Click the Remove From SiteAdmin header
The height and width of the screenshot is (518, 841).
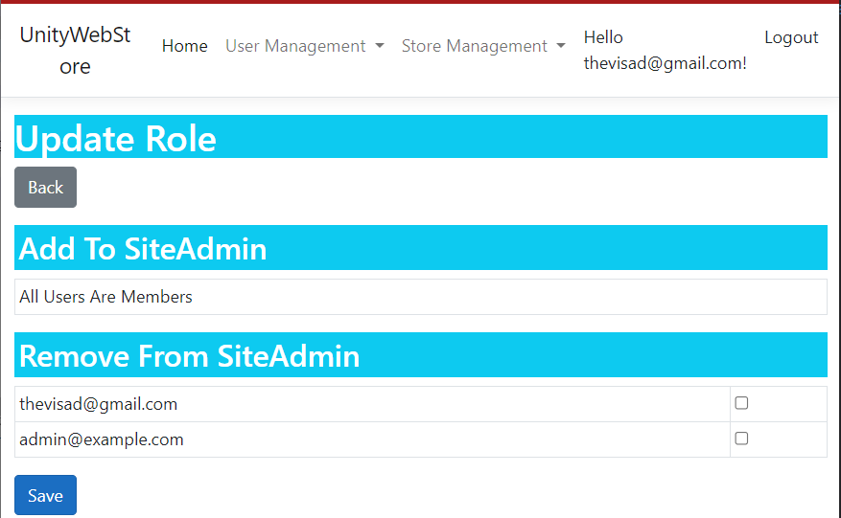(x=189, y=356)
